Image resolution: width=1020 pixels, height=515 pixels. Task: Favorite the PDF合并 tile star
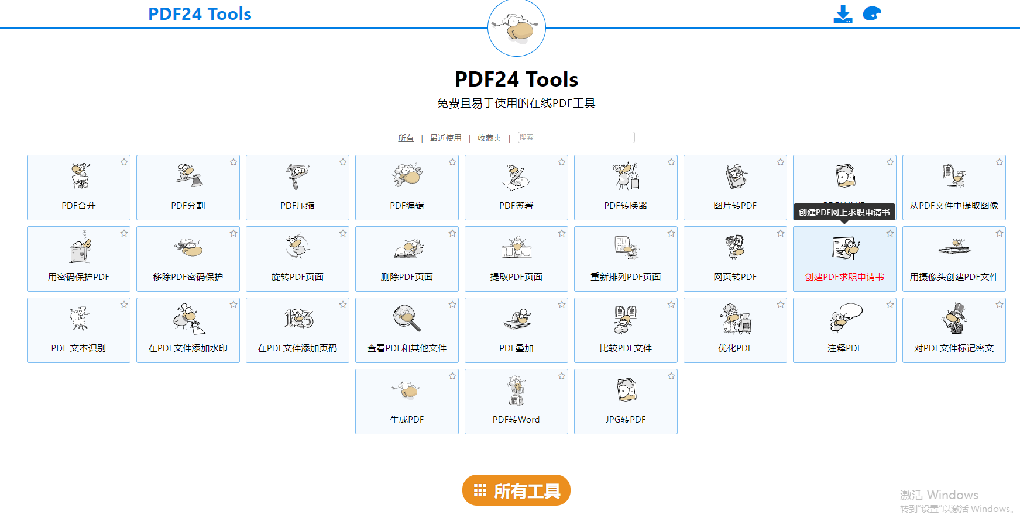coord(124,162)
